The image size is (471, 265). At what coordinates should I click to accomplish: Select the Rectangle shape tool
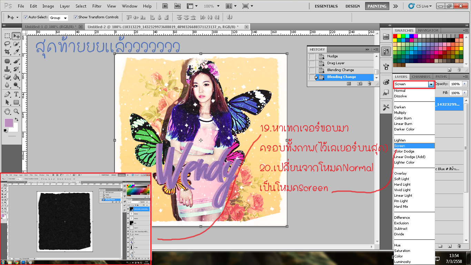point(16,102)
